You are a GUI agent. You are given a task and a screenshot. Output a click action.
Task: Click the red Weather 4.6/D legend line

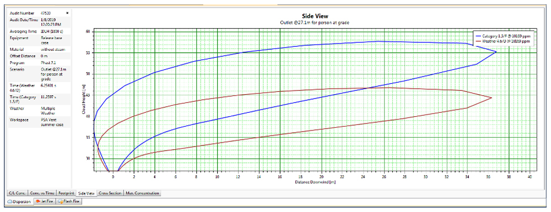pyautogui.click(x=479, y=41)
